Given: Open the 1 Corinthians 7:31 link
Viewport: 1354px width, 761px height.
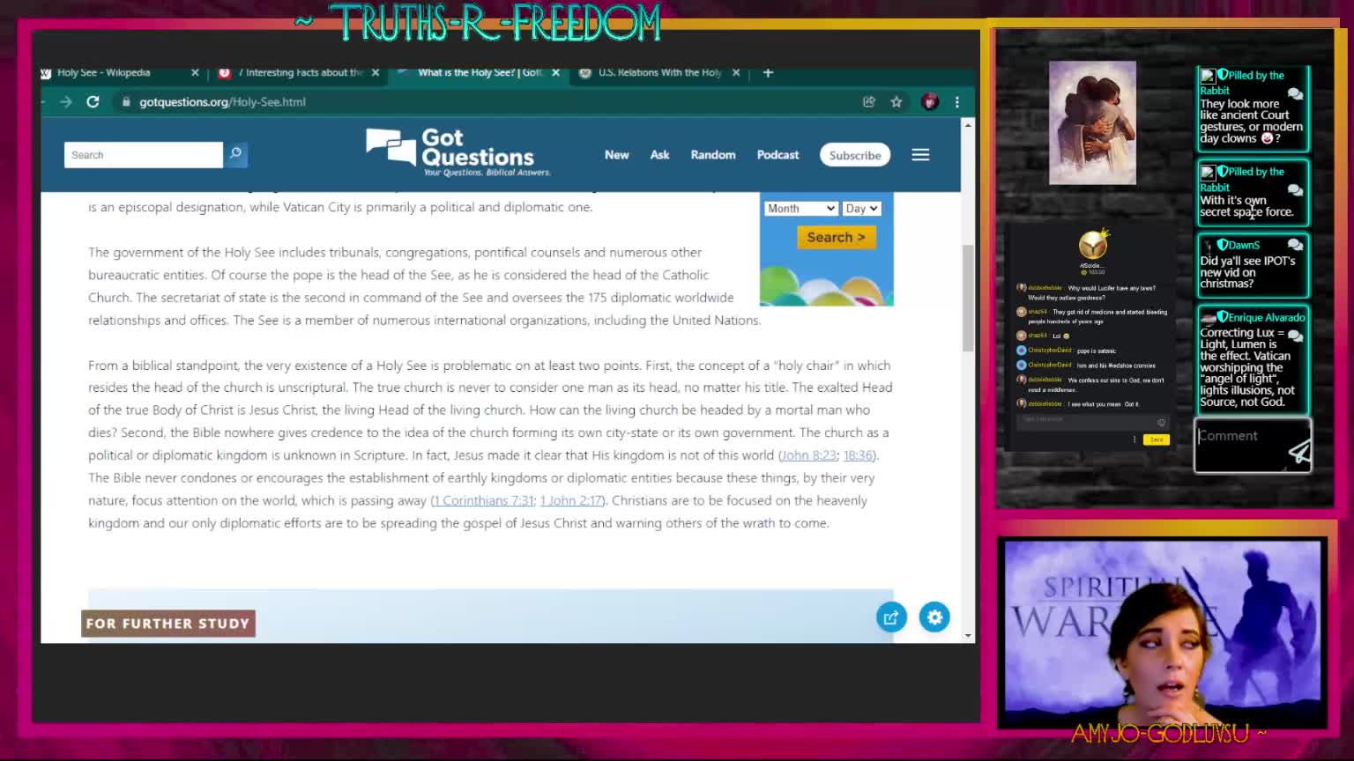Looking at the screenshot, I should coord(483,500).
